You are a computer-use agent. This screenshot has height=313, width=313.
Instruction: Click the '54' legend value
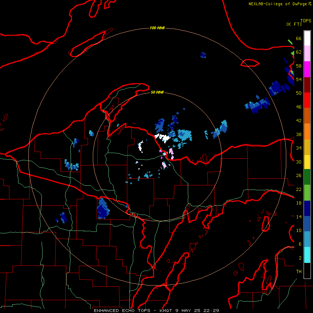point(299,79)
